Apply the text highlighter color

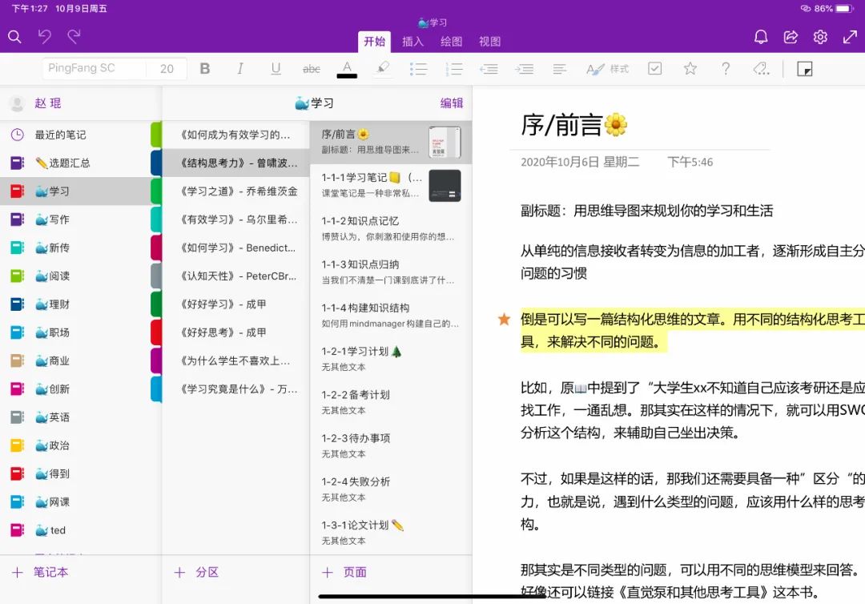383,68
